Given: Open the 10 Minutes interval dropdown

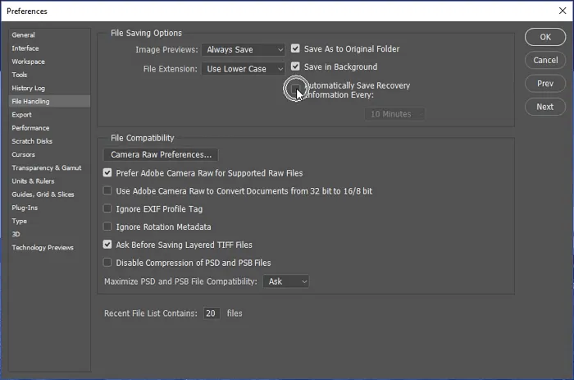Looking at the screenshot, I should 395,114.
